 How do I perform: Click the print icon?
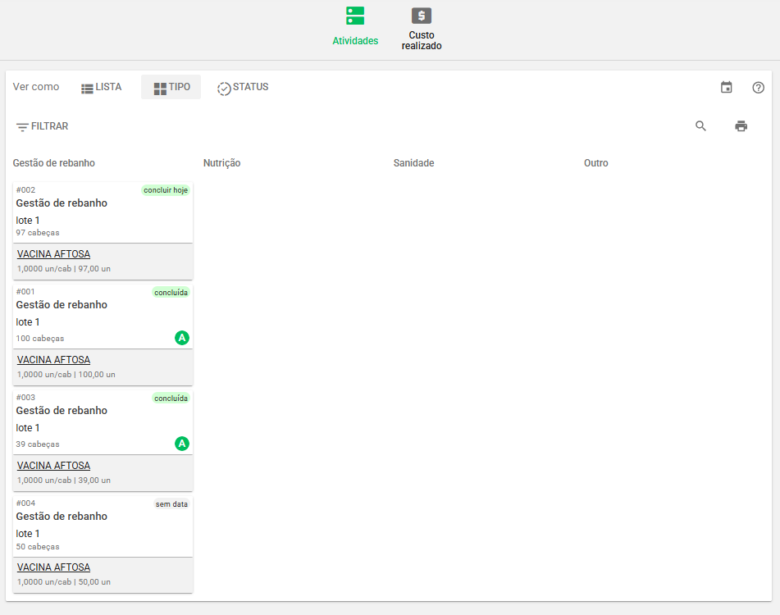tap(741, 126)
